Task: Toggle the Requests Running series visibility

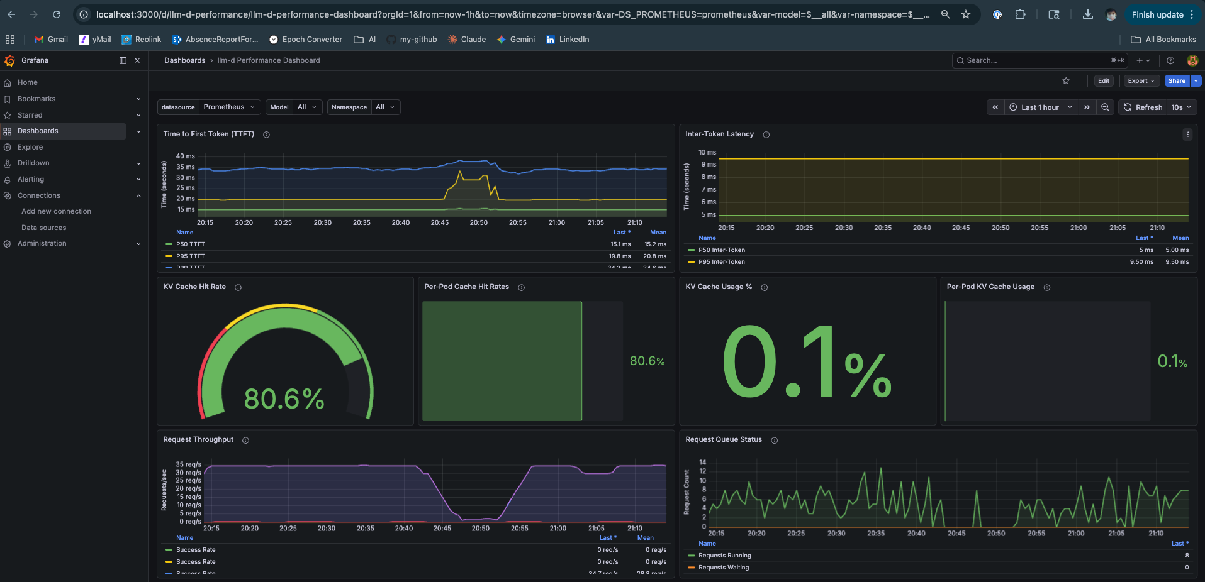Action: coord(724,555)
